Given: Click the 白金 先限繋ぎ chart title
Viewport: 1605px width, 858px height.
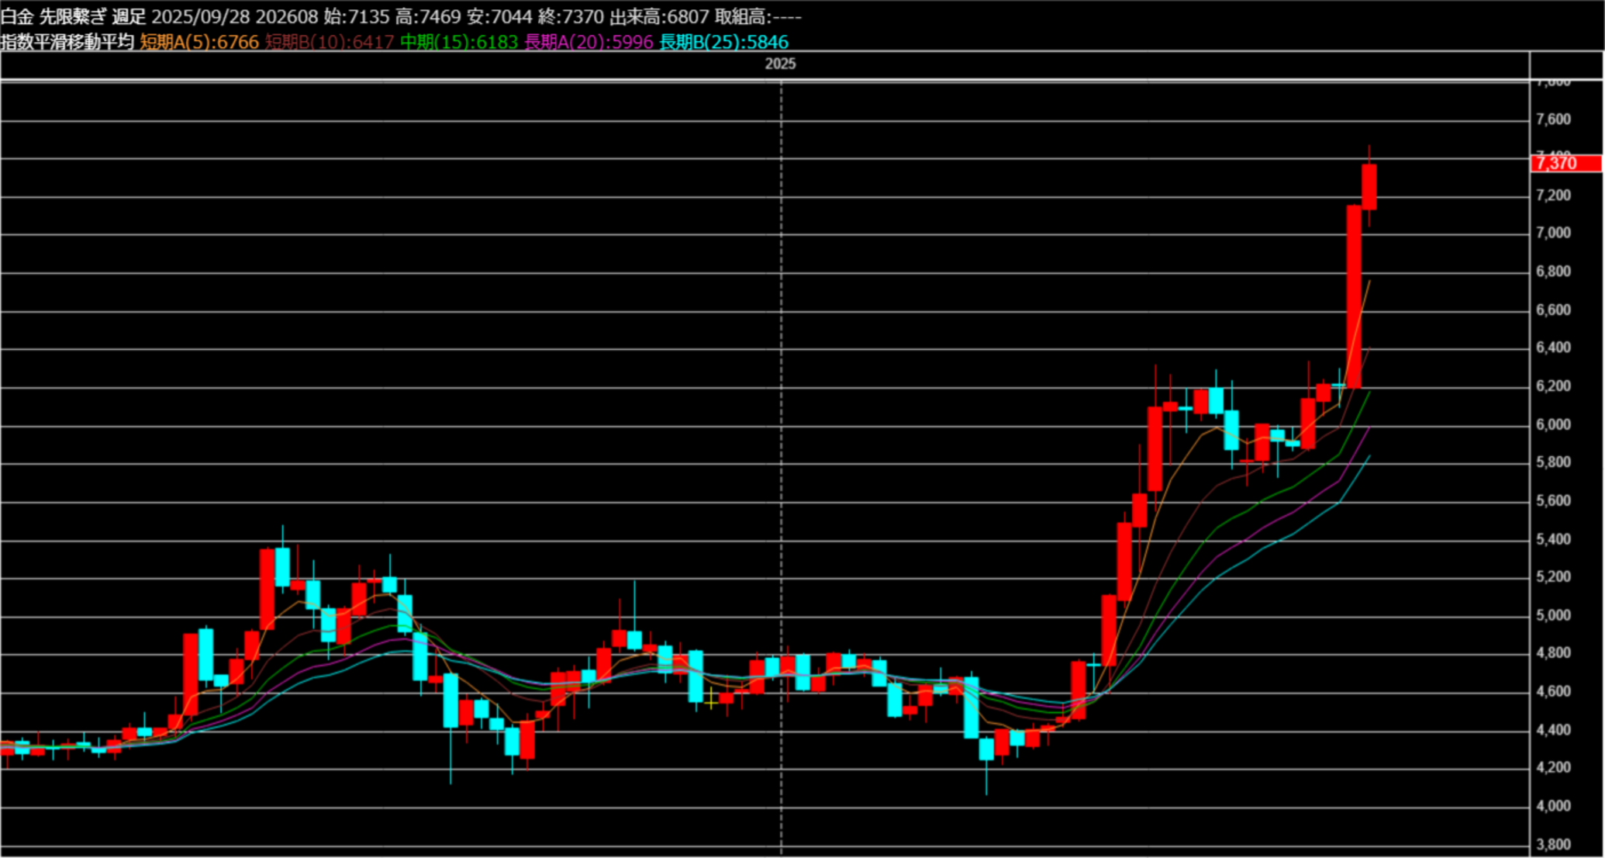Looking at the screenshot, I should (x=53, y=16).
